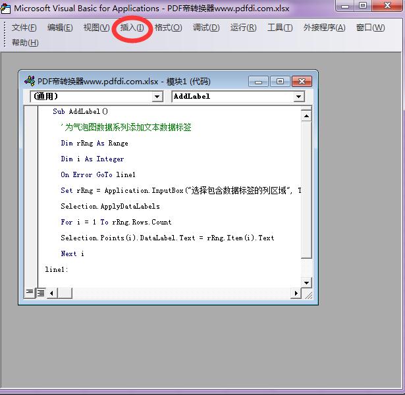Image resolution: width=405 pixels, height=395 pixels.
Task: Open the 文件(F) menu
Action: (24, 28)
